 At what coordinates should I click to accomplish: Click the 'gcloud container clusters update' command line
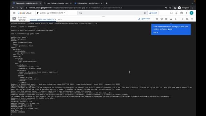pos(54,23)
